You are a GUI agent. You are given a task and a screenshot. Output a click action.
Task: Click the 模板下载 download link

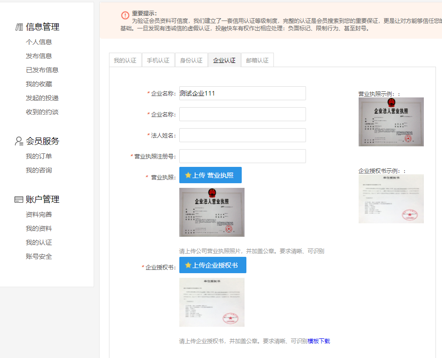click(320, 341)
